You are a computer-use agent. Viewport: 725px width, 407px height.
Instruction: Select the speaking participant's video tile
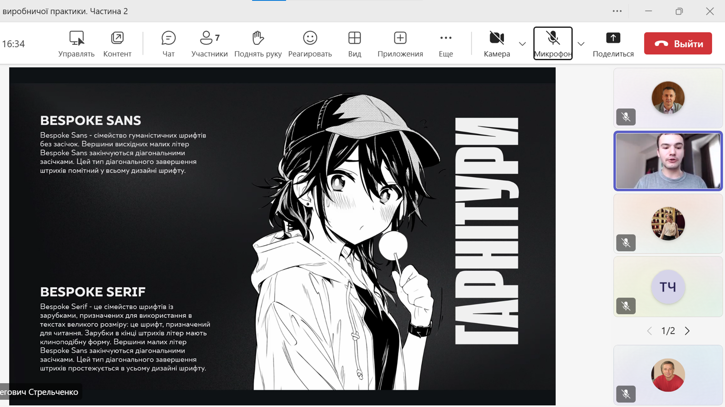click(668, 161)
